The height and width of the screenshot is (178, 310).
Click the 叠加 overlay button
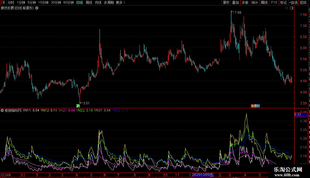pos(235,2)
